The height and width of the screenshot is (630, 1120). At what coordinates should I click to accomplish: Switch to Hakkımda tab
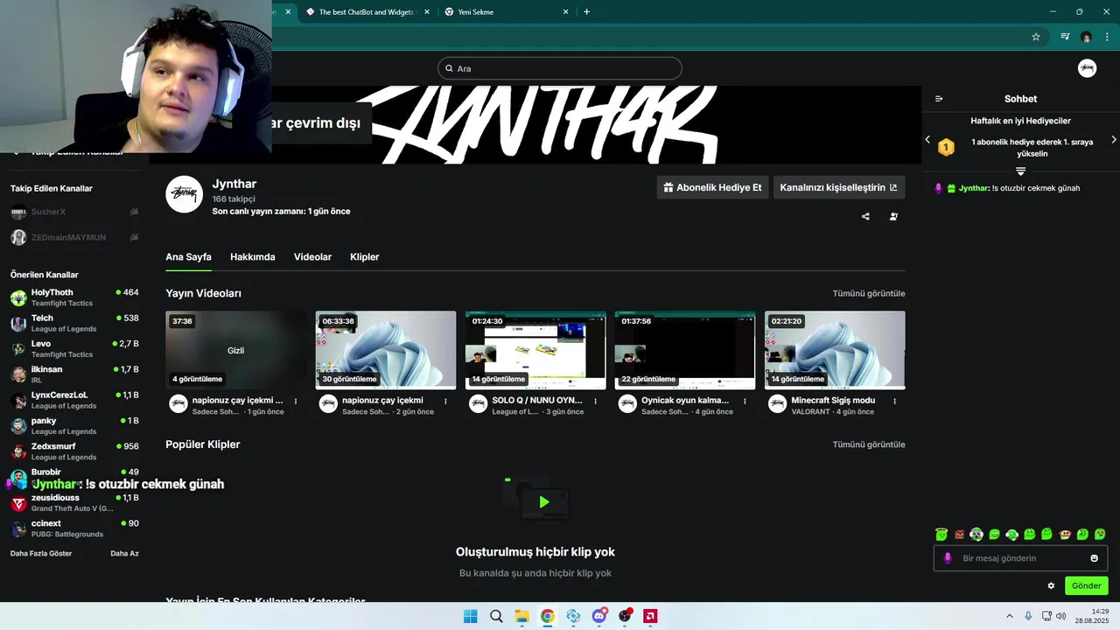tap(253, 257)
